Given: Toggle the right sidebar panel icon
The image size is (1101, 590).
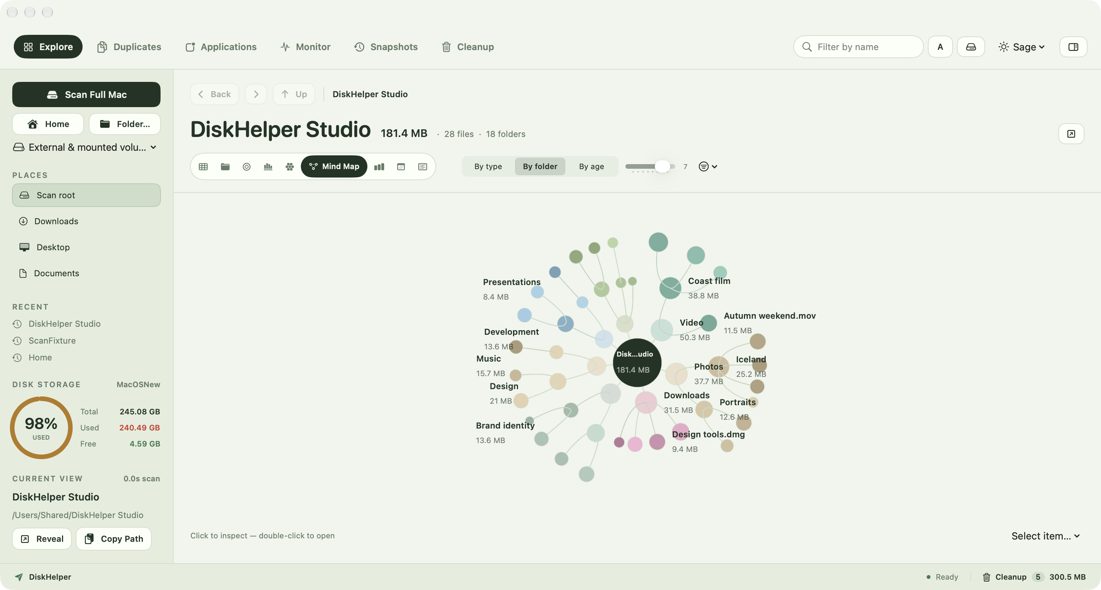Looking at the screenshot, I should (1073, 47).
